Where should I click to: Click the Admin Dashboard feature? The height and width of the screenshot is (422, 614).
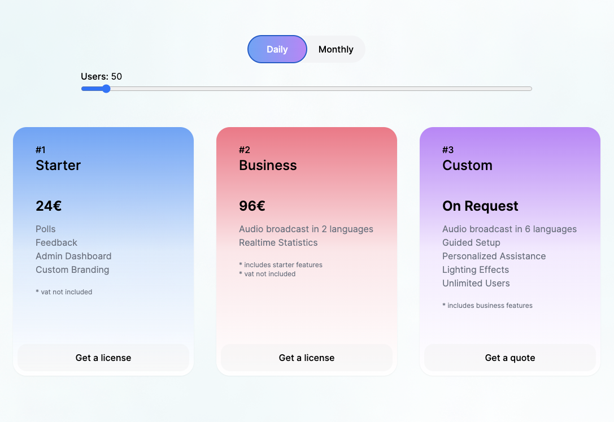[x=73, y=256]
